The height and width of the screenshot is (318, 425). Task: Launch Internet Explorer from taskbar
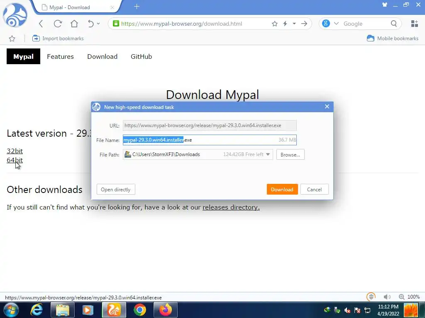pos(37,310)
